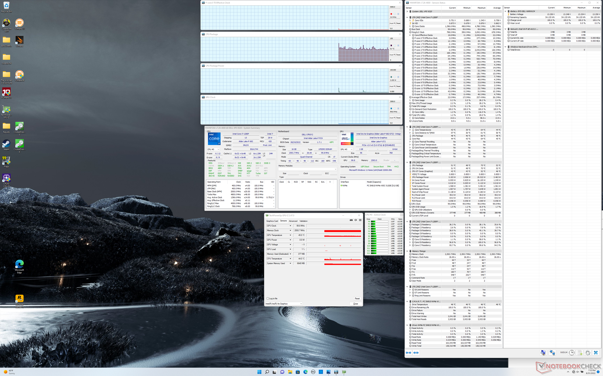Enable Log to file checkbox
Viewport: 603px width, 376px height.
[x=268, y=299]
